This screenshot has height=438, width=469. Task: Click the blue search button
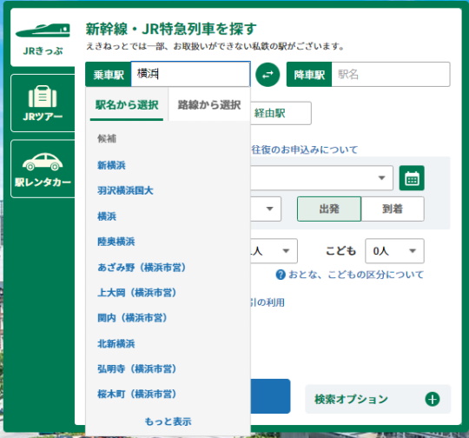pos(270,396)
